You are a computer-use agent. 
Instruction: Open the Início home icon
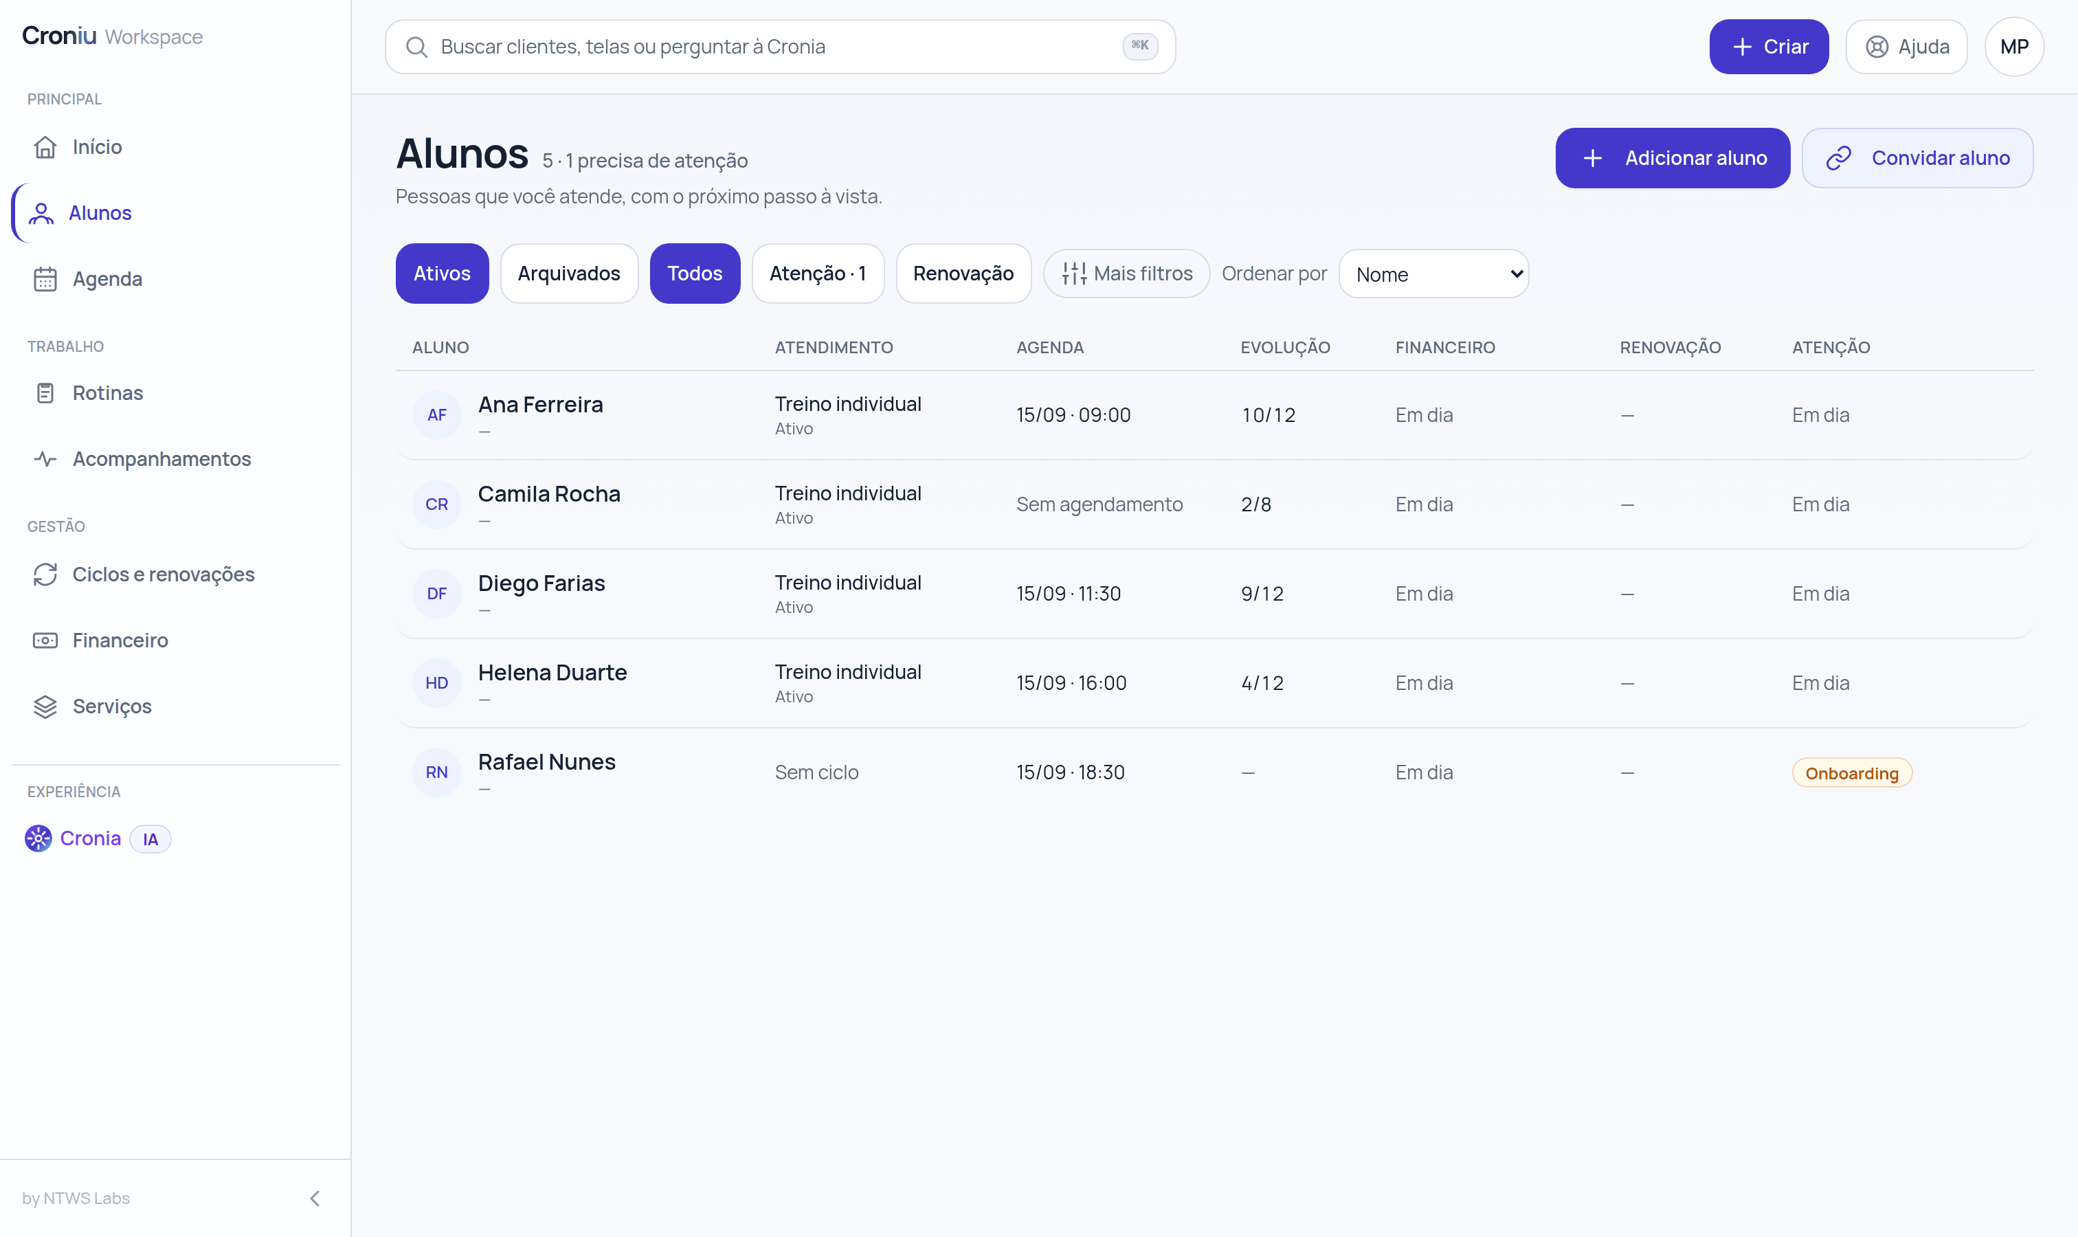(x=45, y=146)
